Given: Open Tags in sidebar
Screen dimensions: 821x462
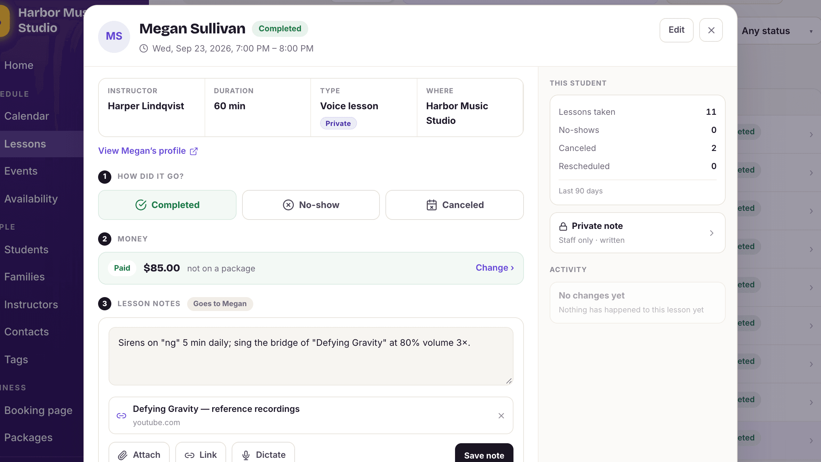Looking at the screenshot, I should point(16,360).
